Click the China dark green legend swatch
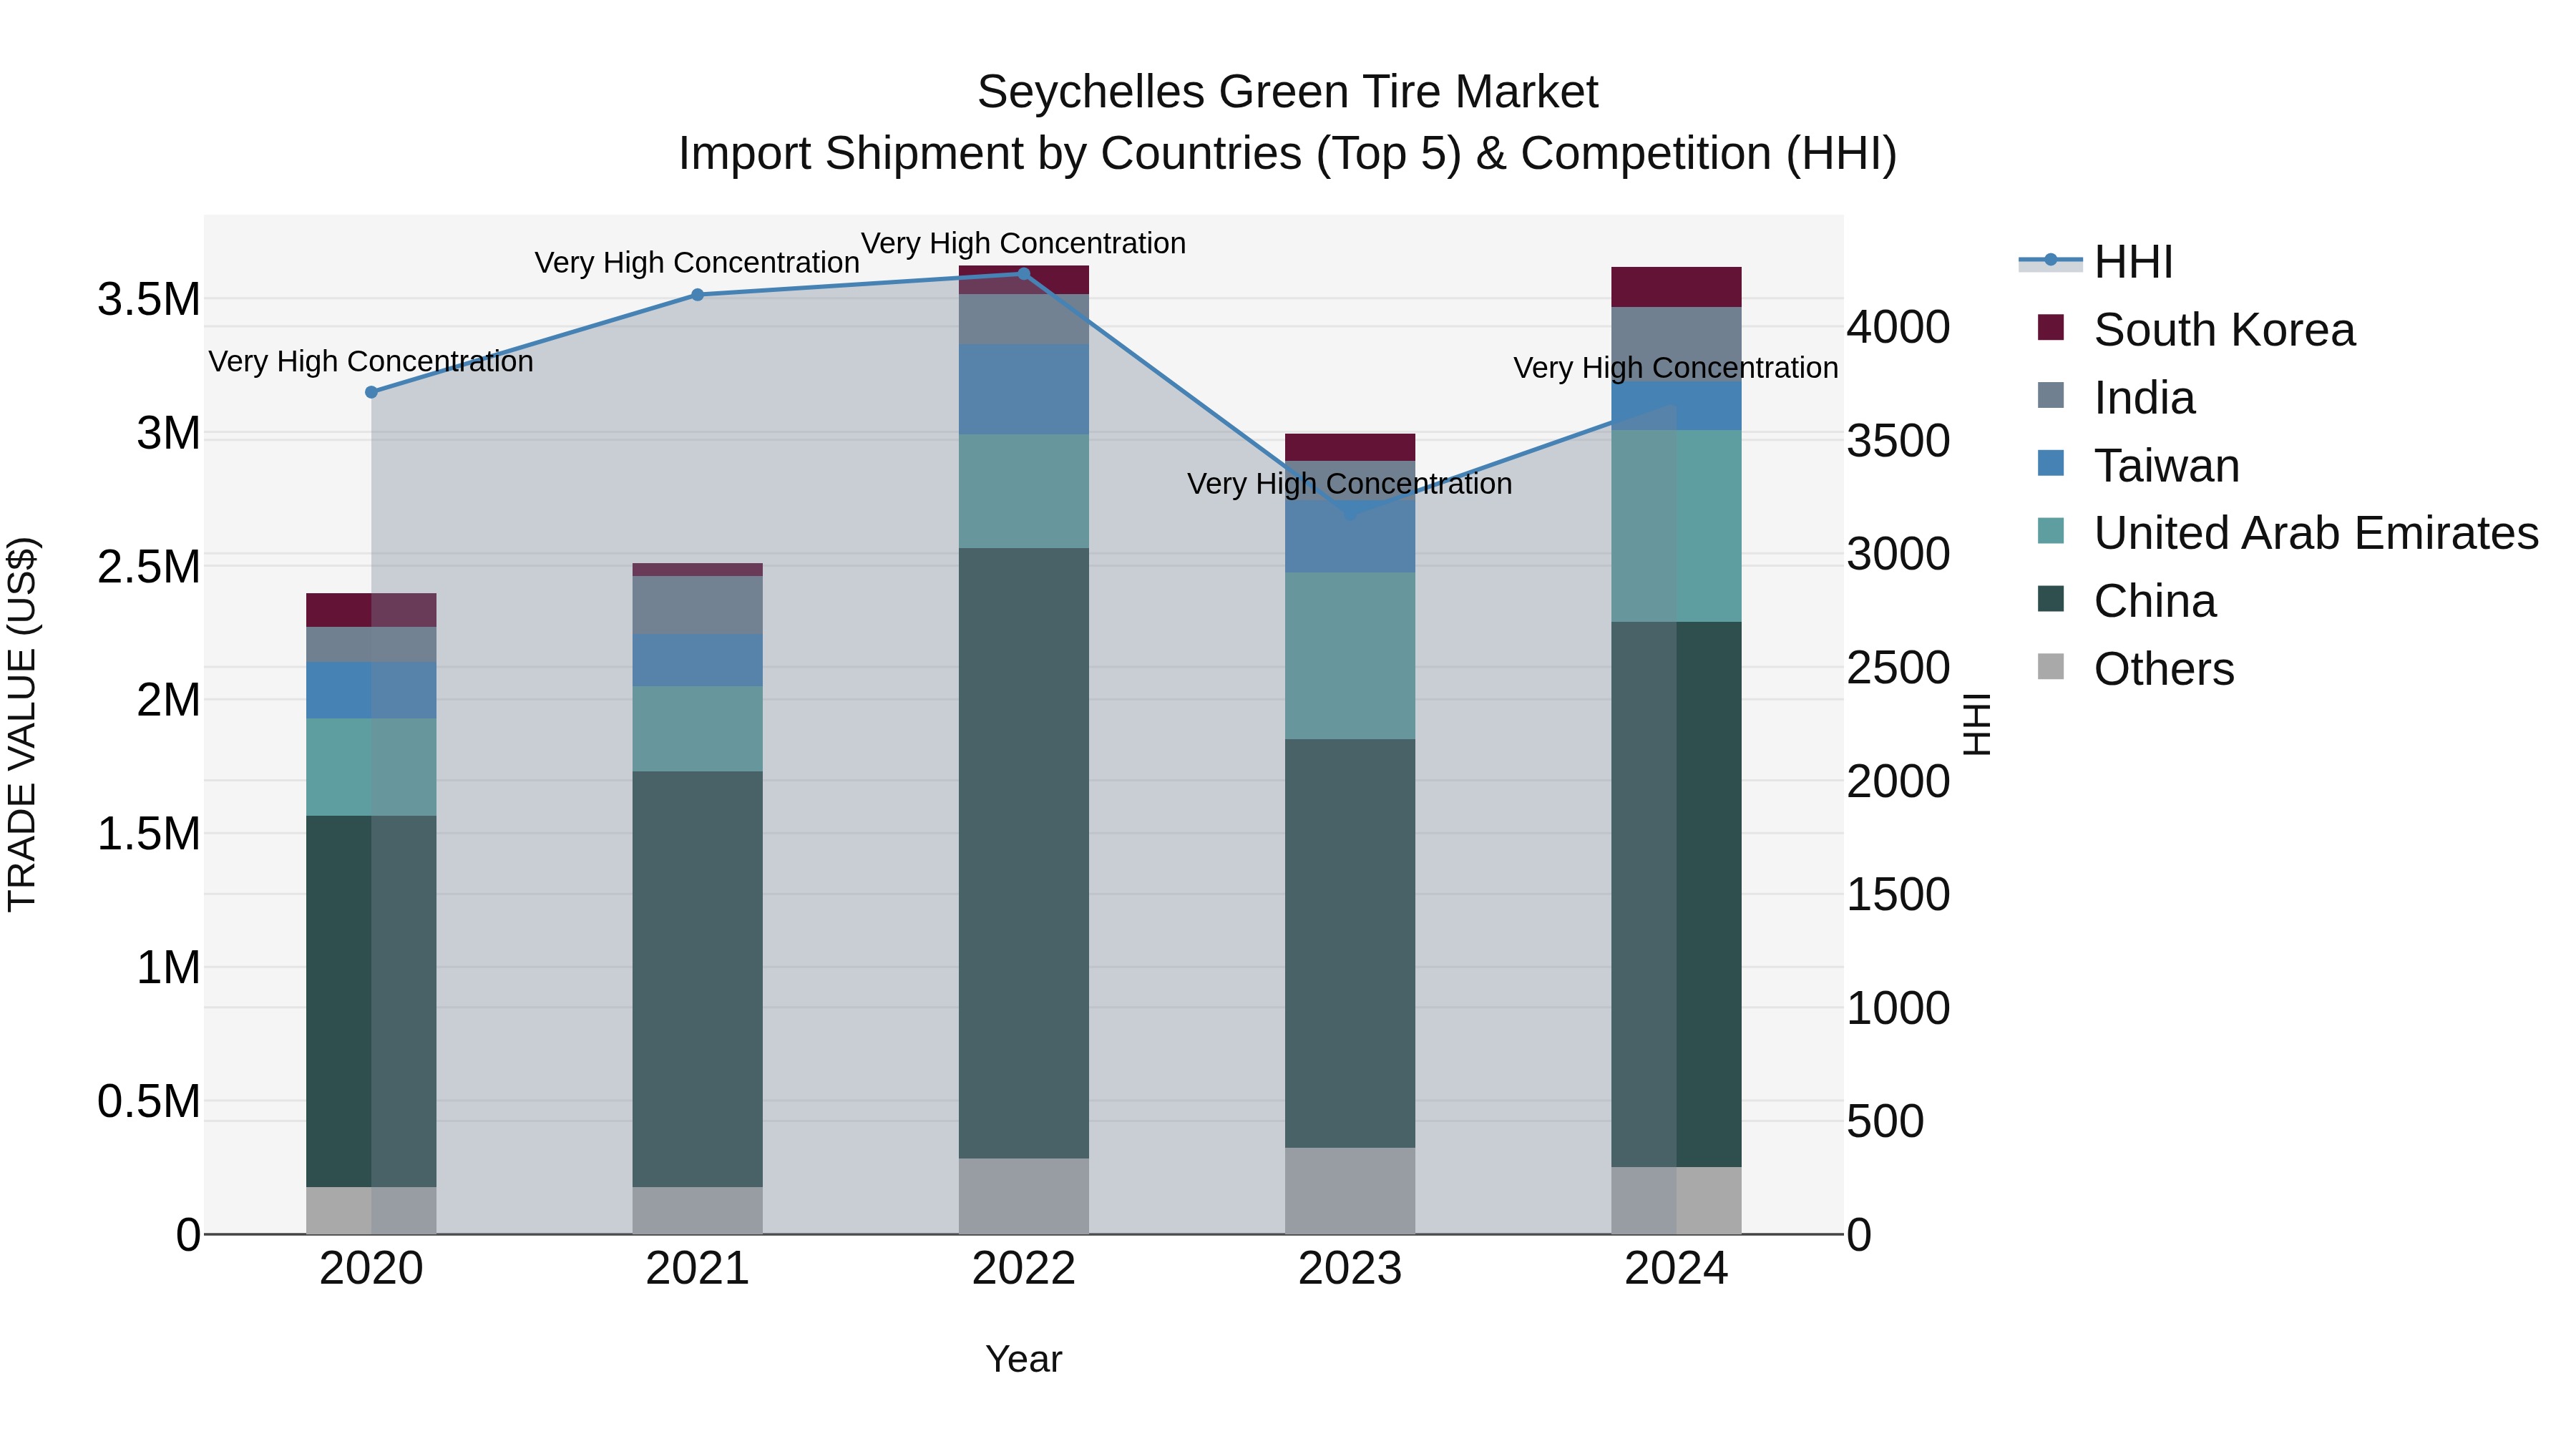This screenshot has height=1449, width=2576. [2050, 599]
